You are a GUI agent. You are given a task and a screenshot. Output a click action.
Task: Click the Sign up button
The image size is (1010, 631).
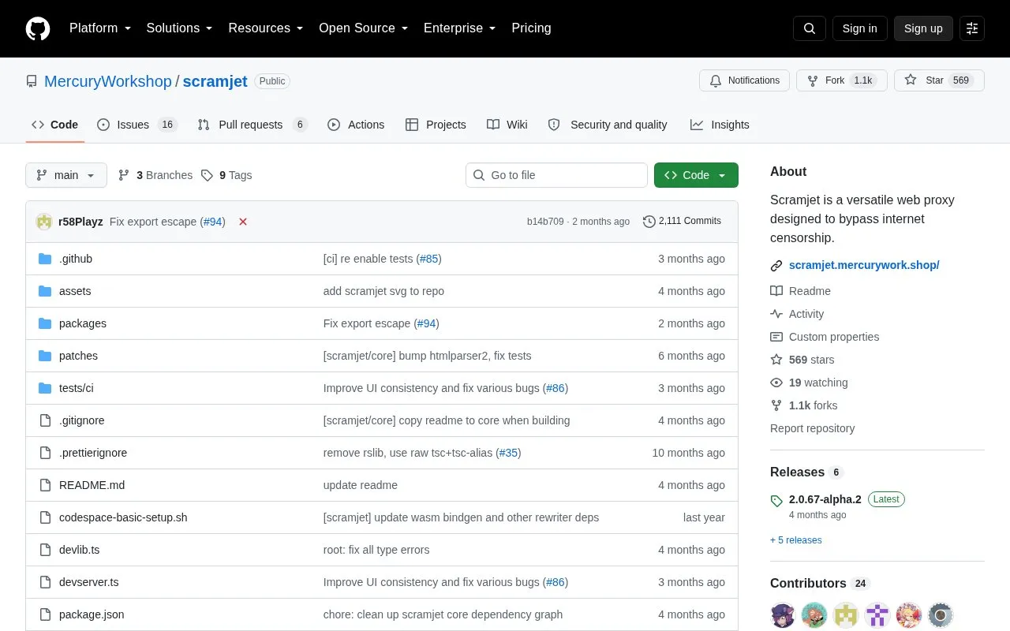923,28
